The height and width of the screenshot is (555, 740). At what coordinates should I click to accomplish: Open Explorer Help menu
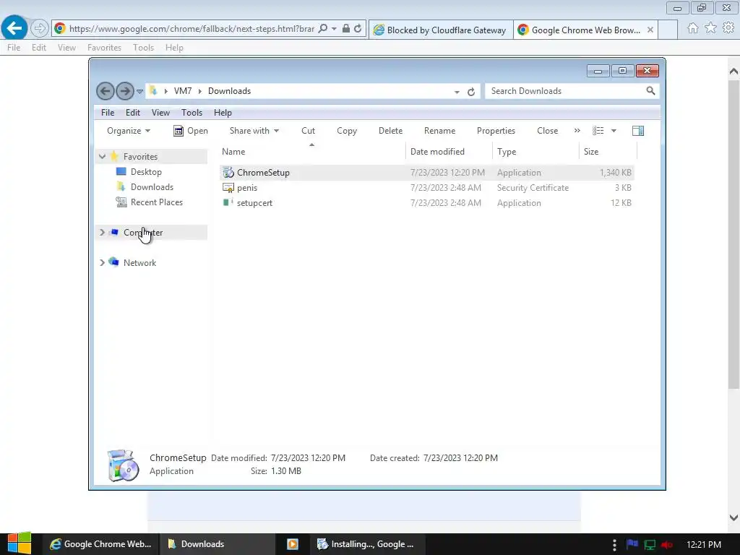click(223, 112)
